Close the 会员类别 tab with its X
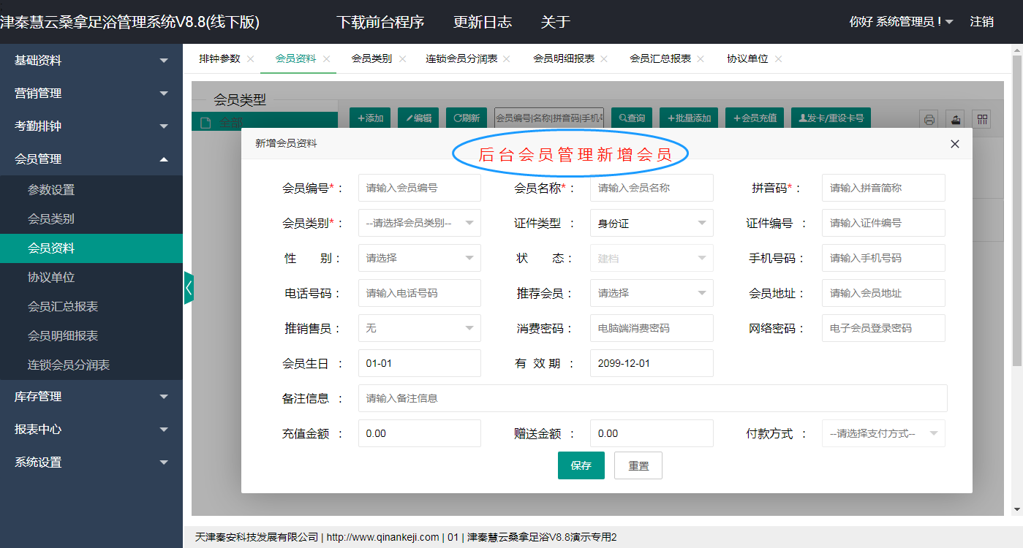Screen dimensions: 1023x548 pyautogui.click(x=403, y=59)
